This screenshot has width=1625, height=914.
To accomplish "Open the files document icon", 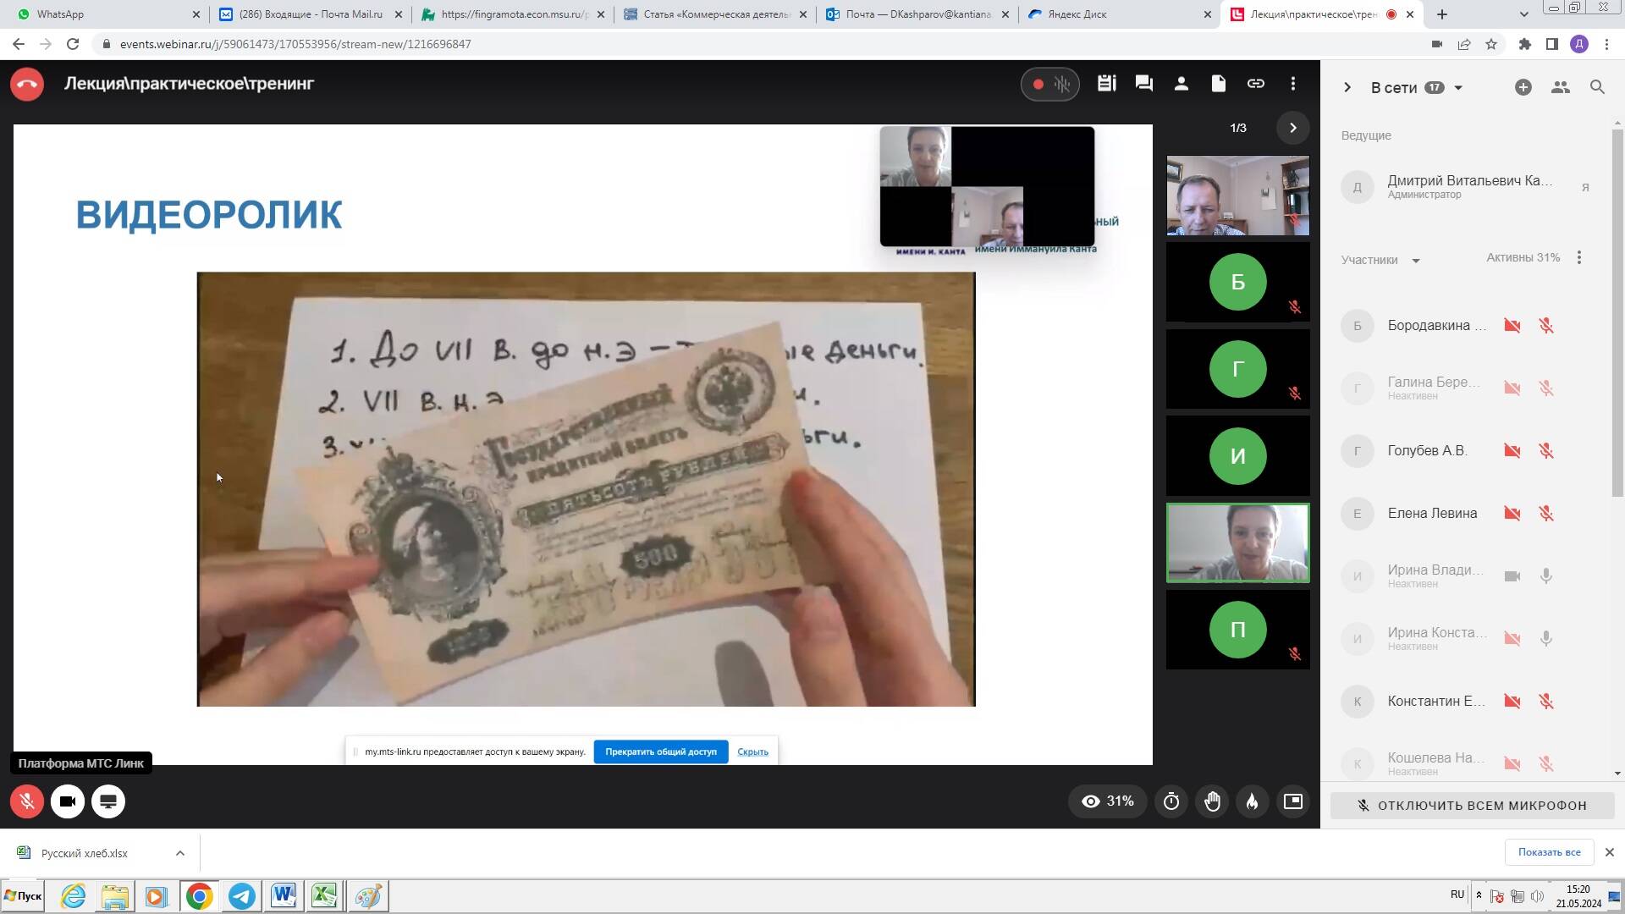I will click(1219, 84).
